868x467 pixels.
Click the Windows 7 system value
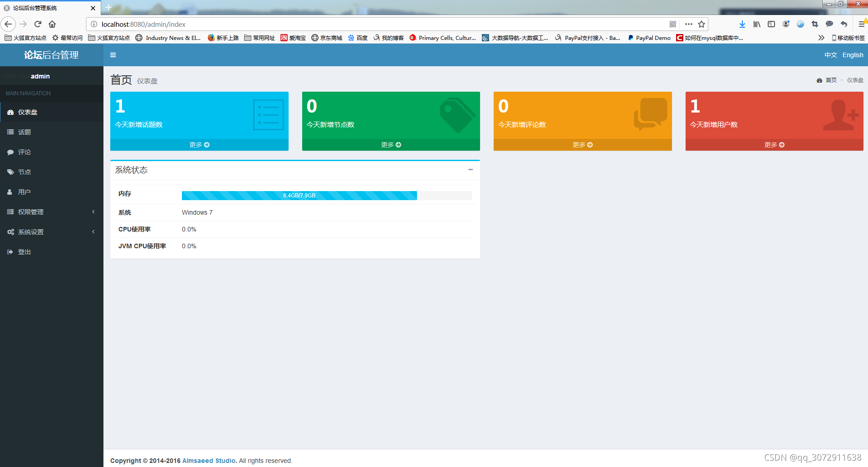pos(197,212)
